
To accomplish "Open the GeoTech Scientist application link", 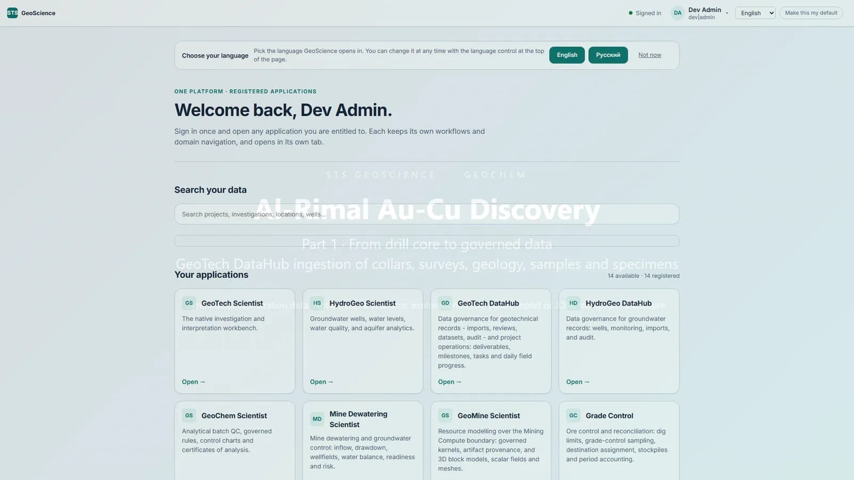I will (x=193, y=382).
